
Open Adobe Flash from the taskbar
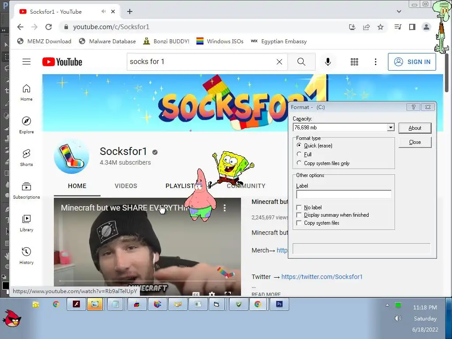click(76, 304)
